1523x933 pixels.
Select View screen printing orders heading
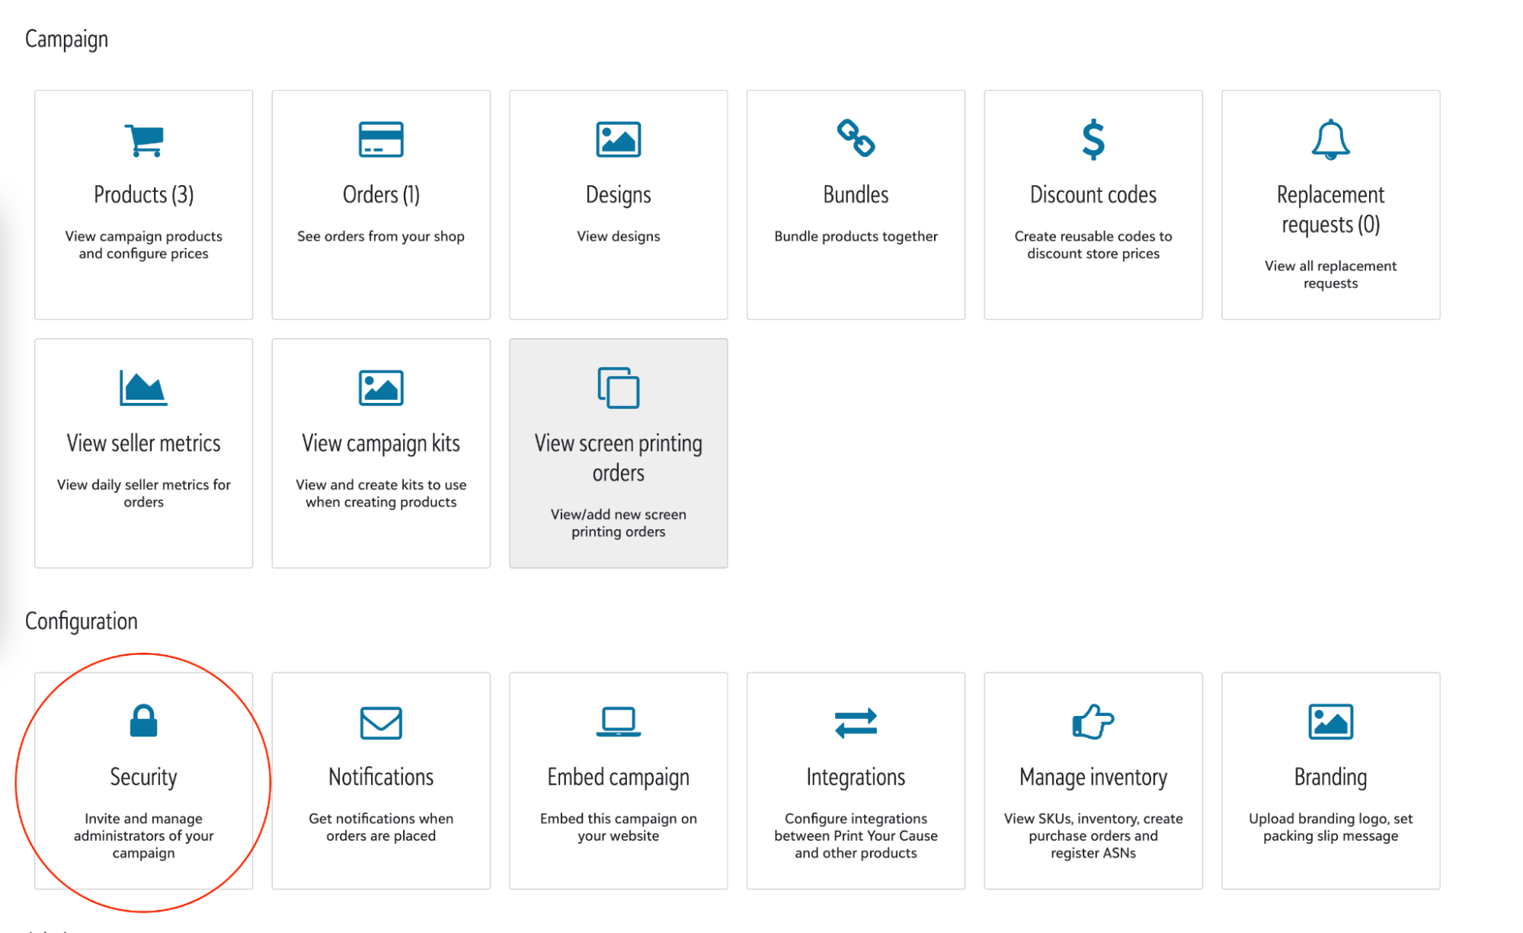[618, 458]
